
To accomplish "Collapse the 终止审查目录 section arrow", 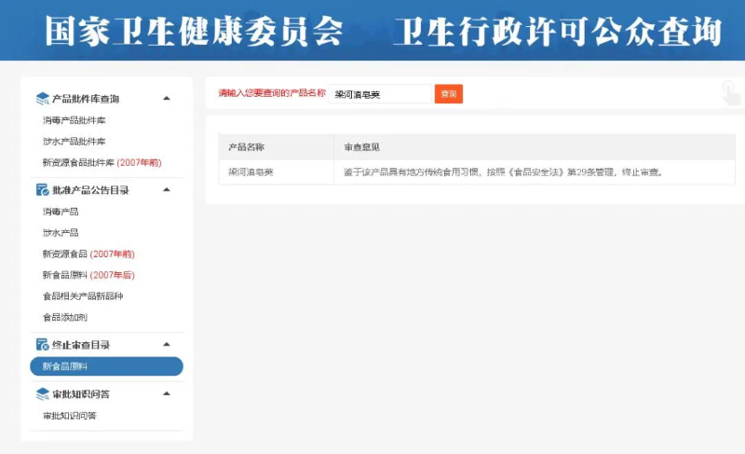I will (167, 344).
